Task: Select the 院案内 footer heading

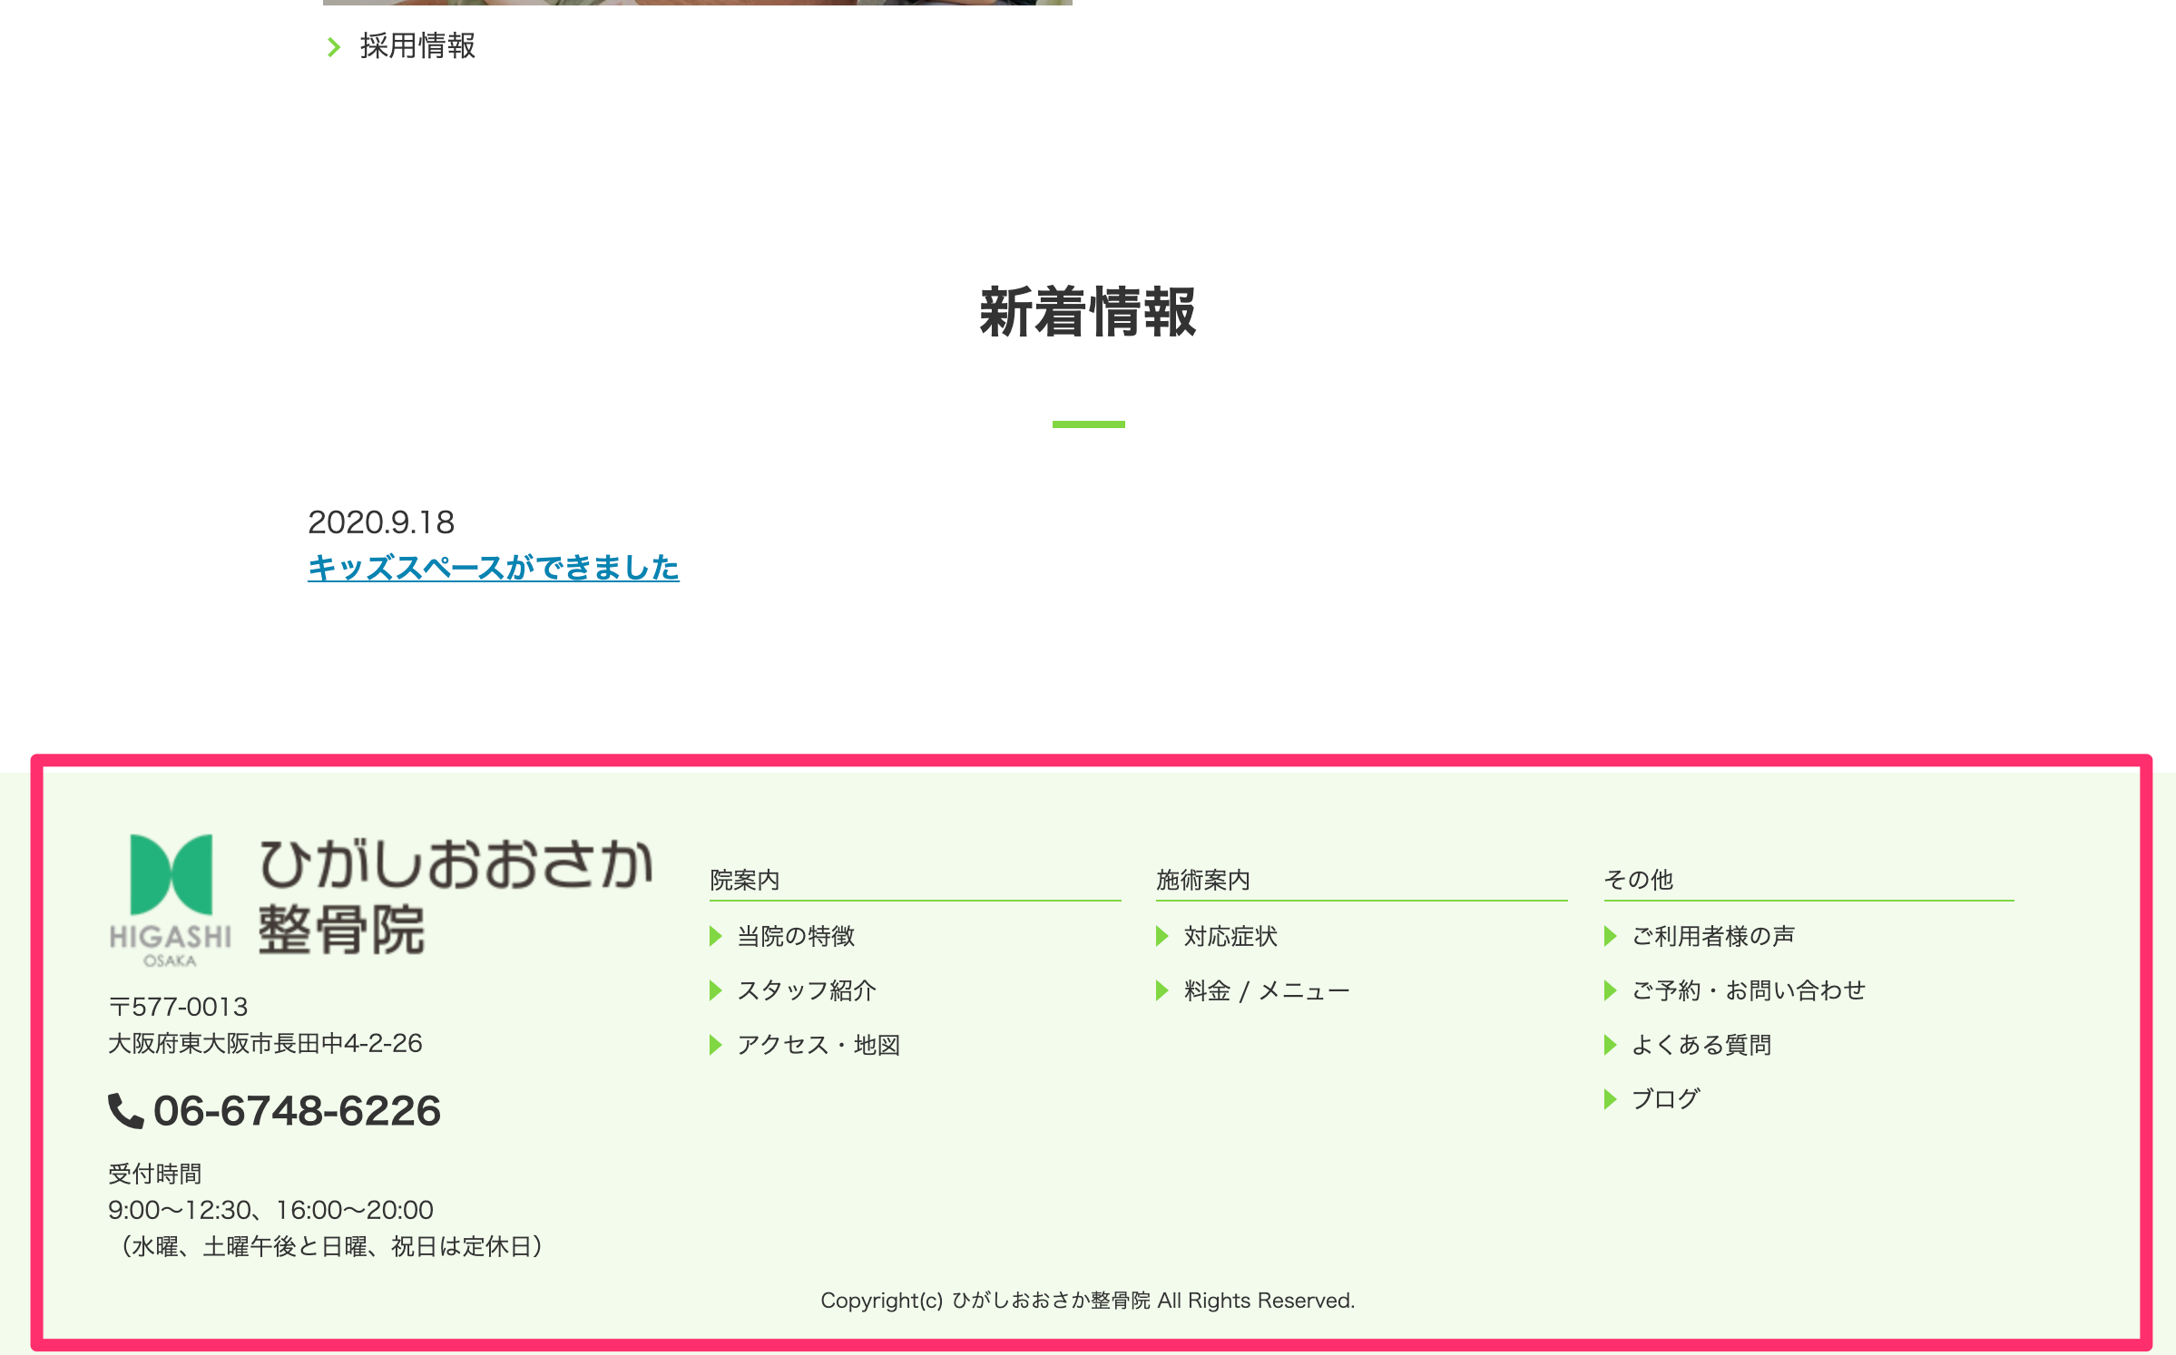Action: pyautogui.click(x=744, y=880)
